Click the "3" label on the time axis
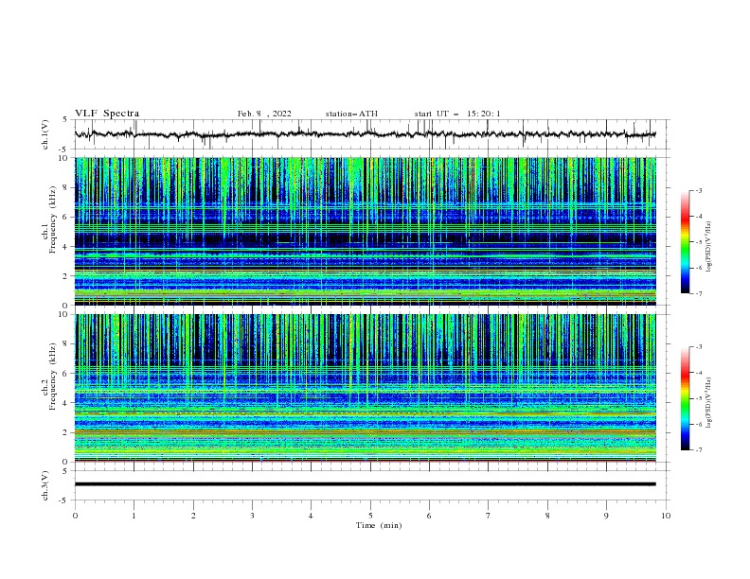Image resolution: width=750 pixels, height=579 pixels. [252, 516]
